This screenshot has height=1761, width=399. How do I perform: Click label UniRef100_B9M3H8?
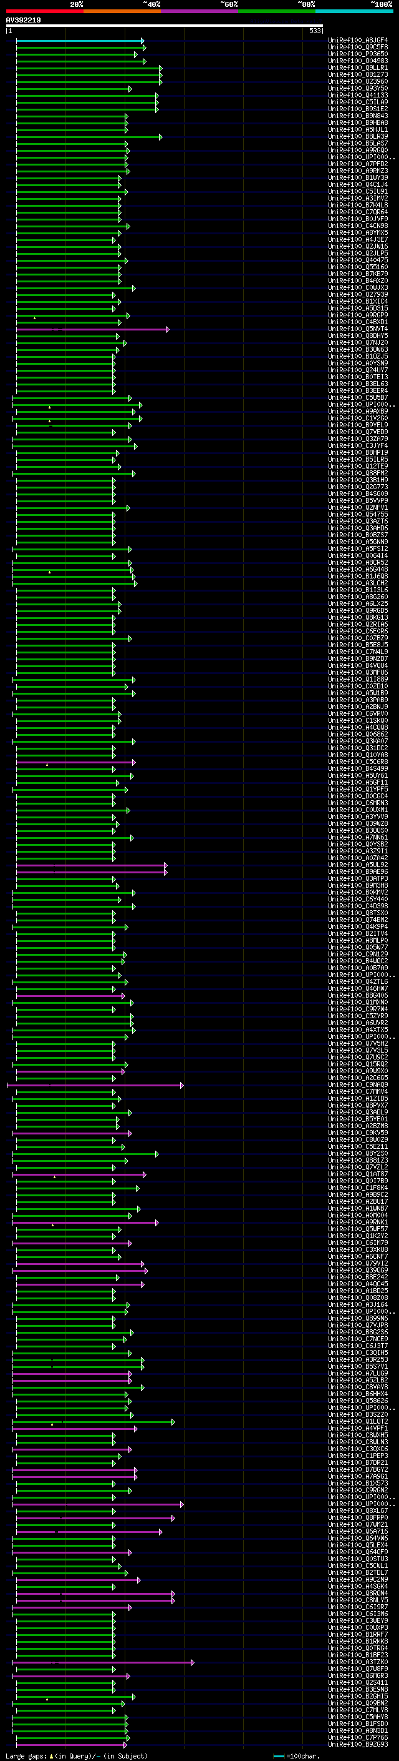click(x=358, y=886)
